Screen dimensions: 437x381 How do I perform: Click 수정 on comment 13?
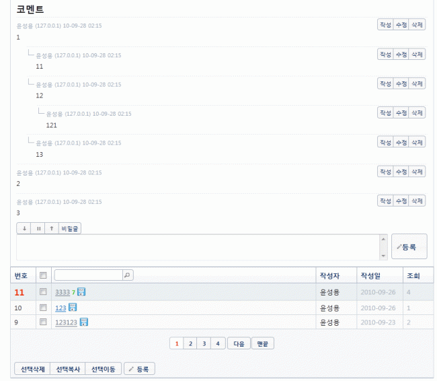click(401, 142)
